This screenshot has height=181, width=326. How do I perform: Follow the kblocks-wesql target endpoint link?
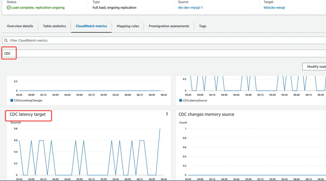pos(274,8)
